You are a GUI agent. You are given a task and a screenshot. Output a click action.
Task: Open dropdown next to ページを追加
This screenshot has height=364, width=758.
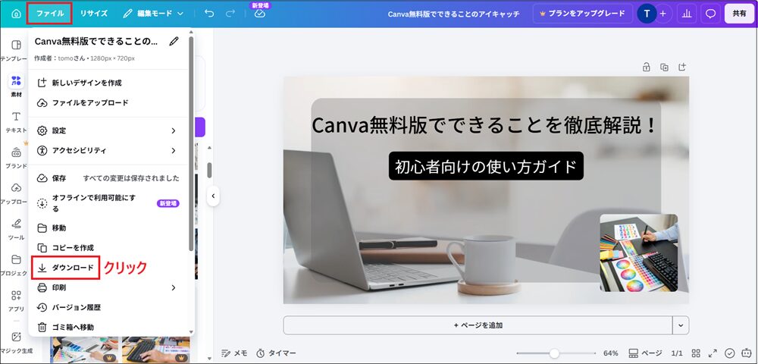[x=681, y=325]
